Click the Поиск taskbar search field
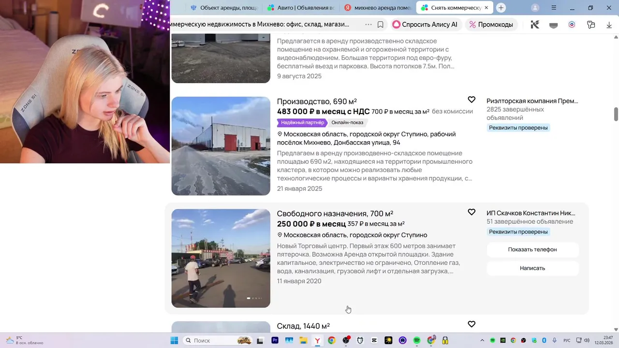This screenshot has width=619, height=348. [x=218, y=340]
